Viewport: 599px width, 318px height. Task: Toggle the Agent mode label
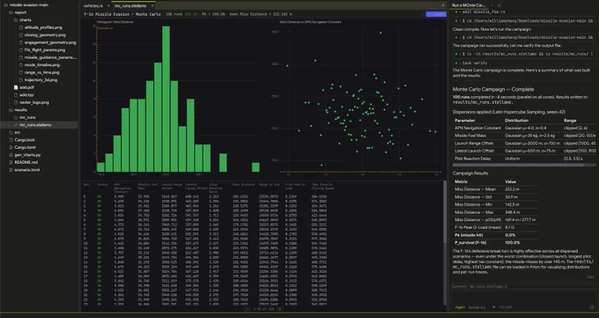[460, 307]
